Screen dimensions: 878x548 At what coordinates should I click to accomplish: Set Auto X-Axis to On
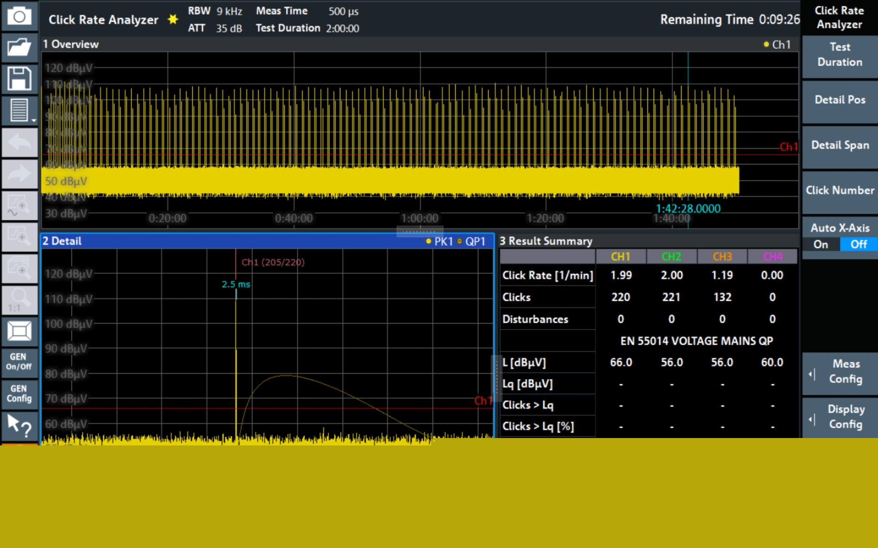pos(821,244)
